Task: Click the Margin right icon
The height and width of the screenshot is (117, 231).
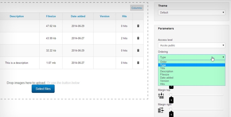Action: [x=161, y=110]
